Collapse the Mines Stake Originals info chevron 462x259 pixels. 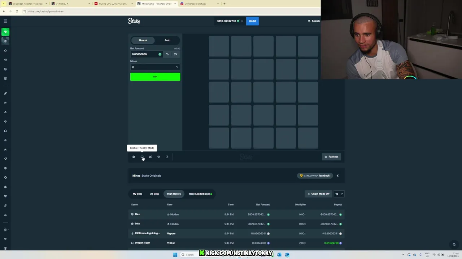(x=337, y=176)
